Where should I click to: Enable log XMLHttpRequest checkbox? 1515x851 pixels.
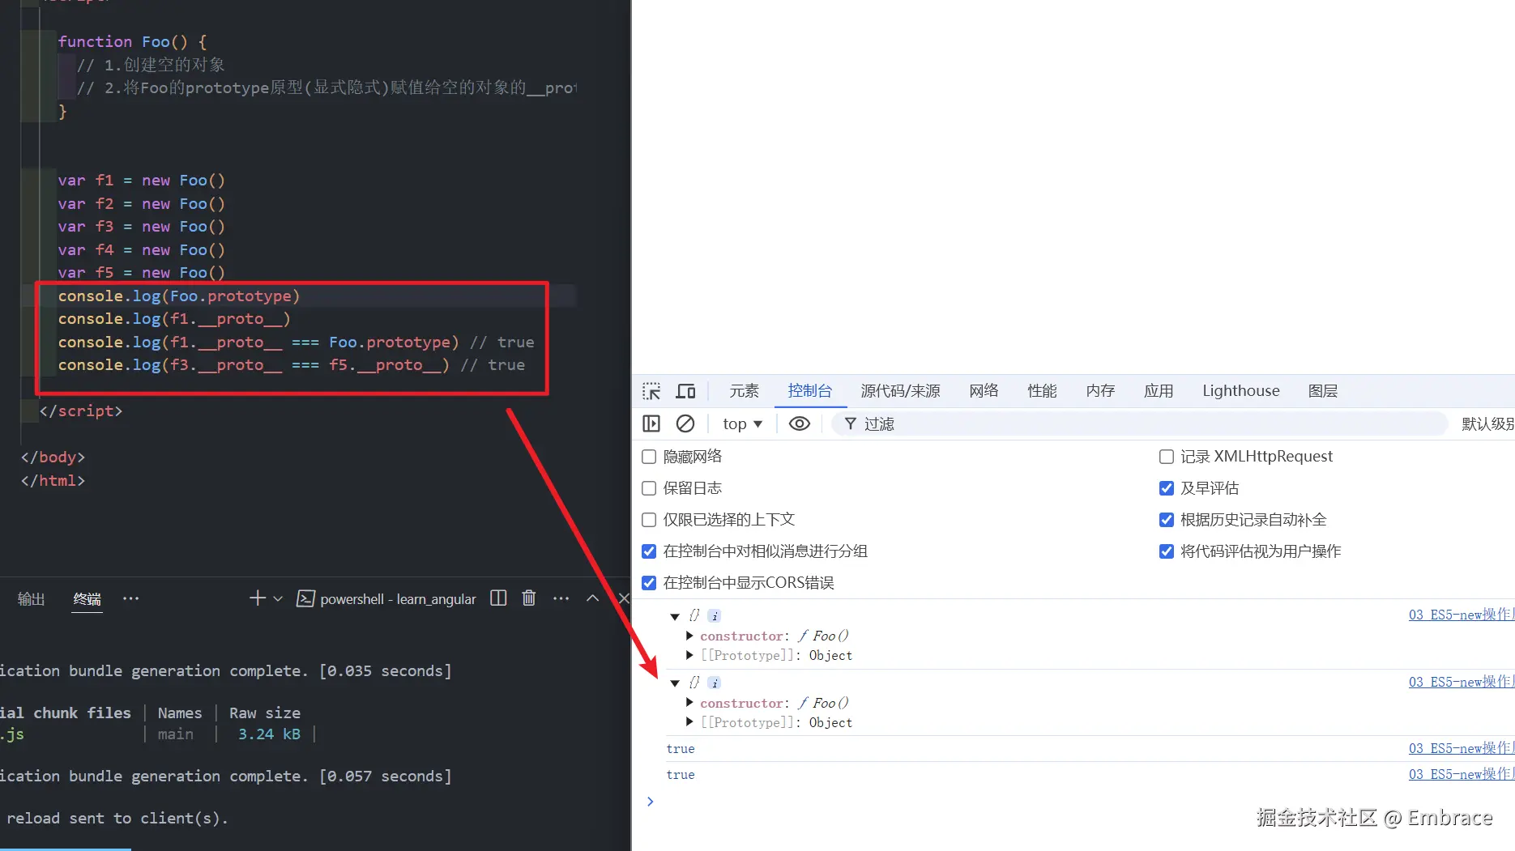click(1167, 457)
